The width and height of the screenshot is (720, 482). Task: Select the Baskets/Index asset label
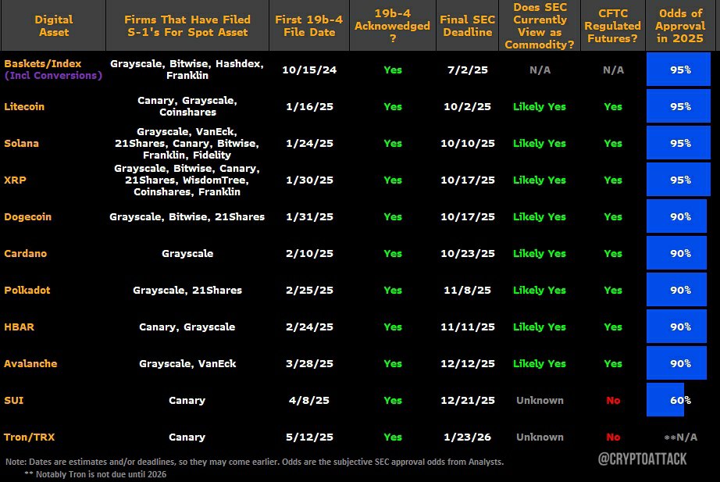[43, 64]
